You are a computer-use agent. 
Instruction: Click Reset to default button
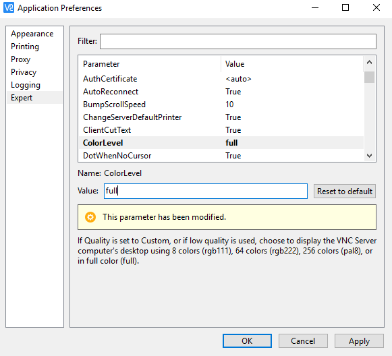tap(345, 191)
